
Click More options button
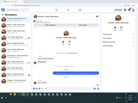[83, 25]
